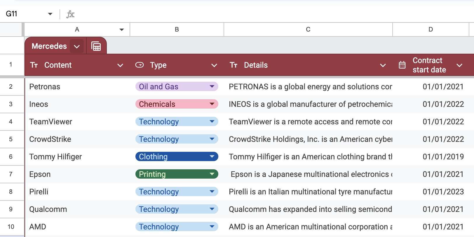The width and height of the screenshot is (474, 237).
Task: Select row 1 header
Action: [11, 65]
